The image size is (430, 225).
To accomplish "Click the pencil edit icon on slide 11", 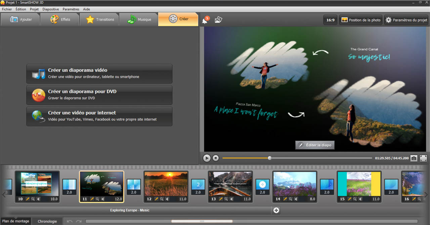I will pos(92,199).
